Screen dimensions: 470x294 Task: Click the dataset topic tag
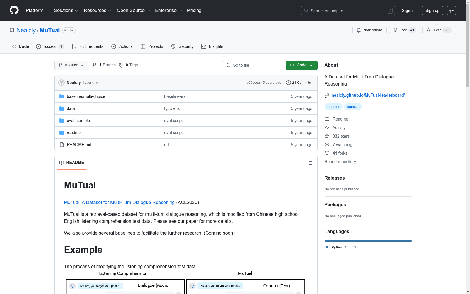click(353, 107)
